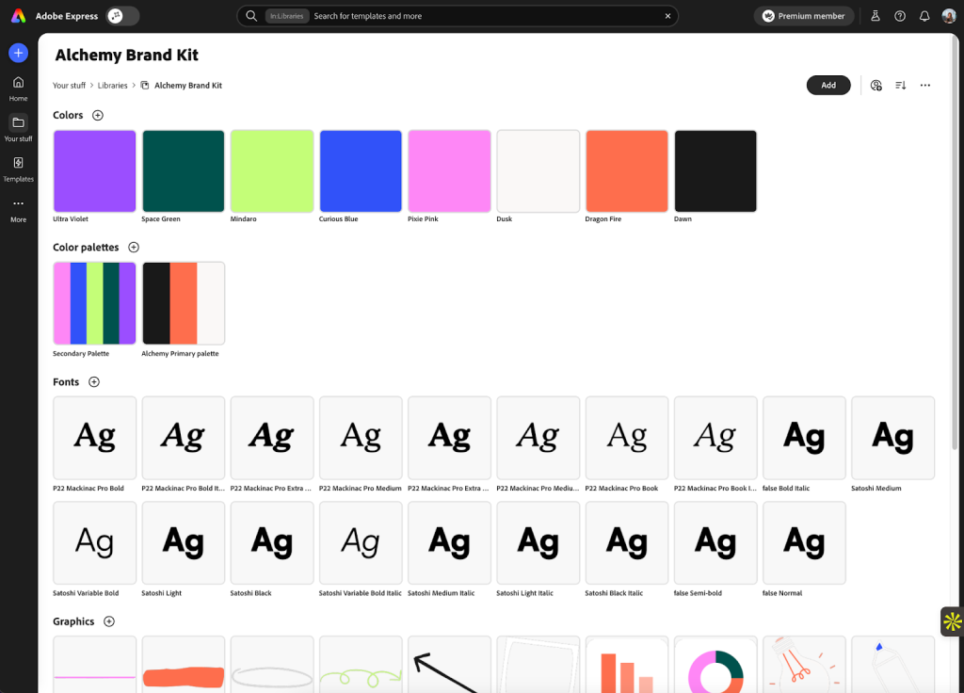Image resolution: width=964 pixels, height=693 pixels.
Task: Open the donut chart graphic
Action: click(715, 665)
